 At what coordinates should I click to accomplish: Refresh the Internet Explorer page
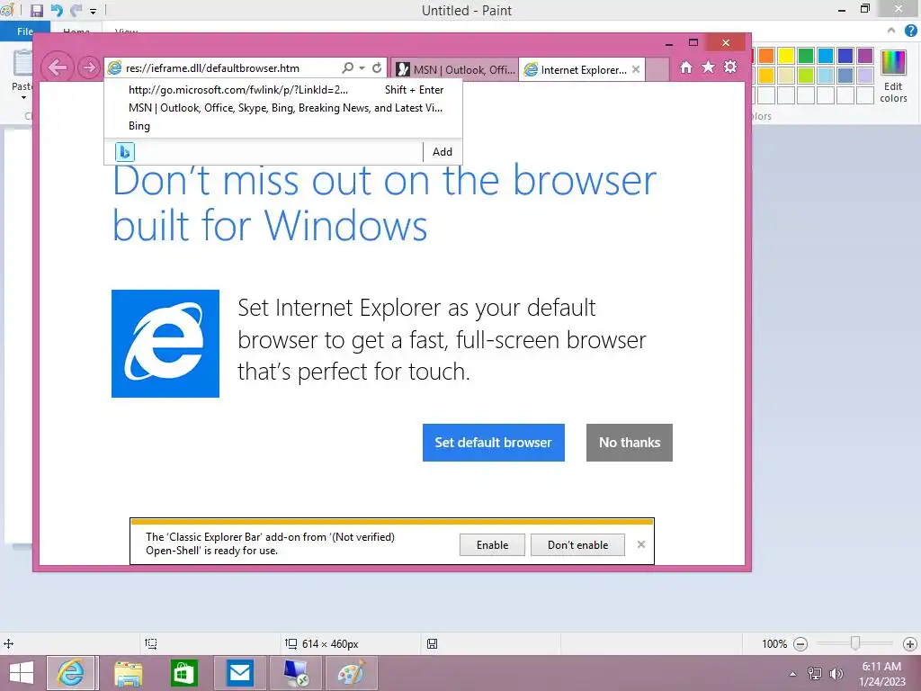(x=377, y=67)
